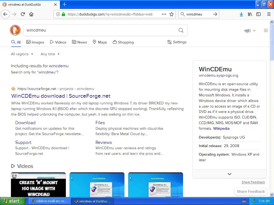Open the DuckDuckGo side menu
The image size is (274, 205).
tap(266, 30)
